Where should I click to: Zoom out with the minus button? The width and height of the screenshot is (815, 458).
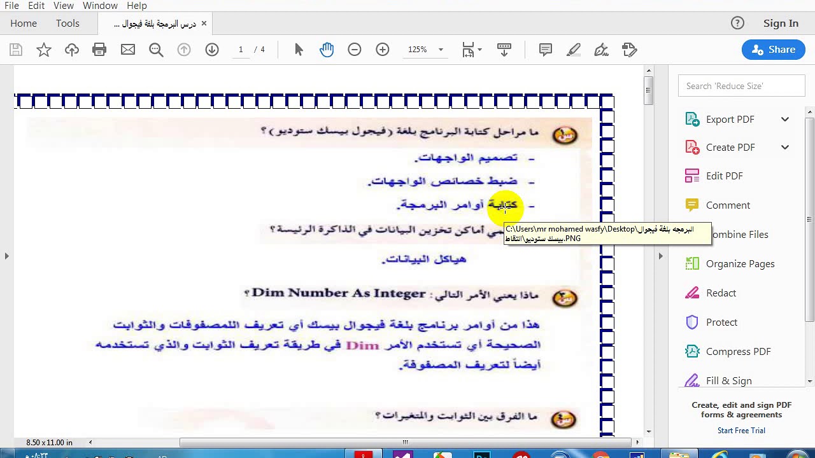[355, 50]
